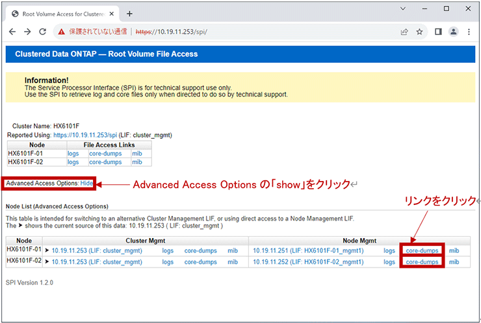Click the Cluster Mgmt column header
The image size is (481, 323).
(146, 241)
